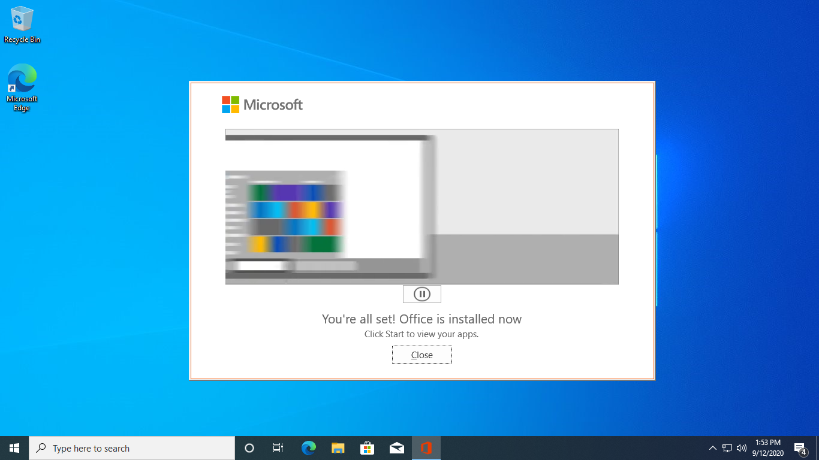Select the Office installer taskbar icon
819x460 pixels.
(426, 448)
